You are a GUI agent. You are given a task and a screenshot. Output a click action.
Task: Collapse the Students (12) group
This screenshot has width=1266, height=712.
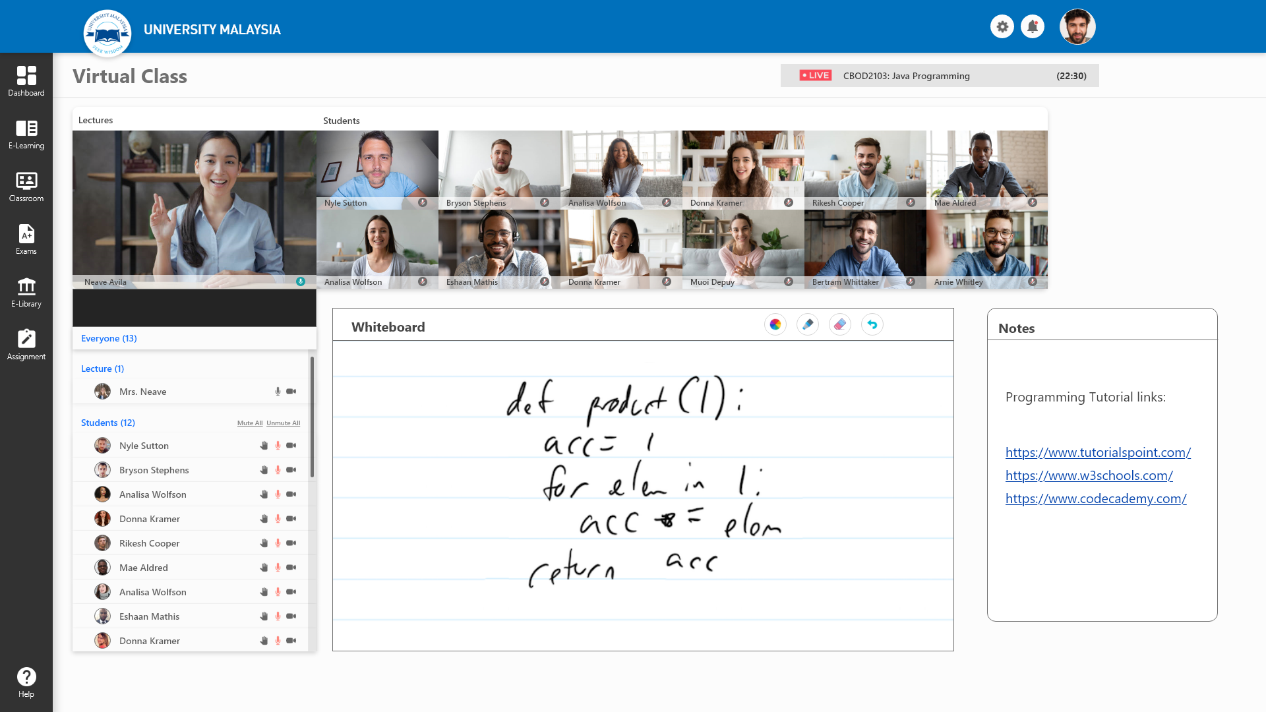[107, 423]
